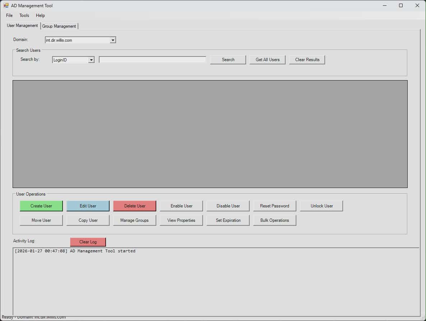
Task: Click inside the search text field
Action: click(x=152, y=59)
